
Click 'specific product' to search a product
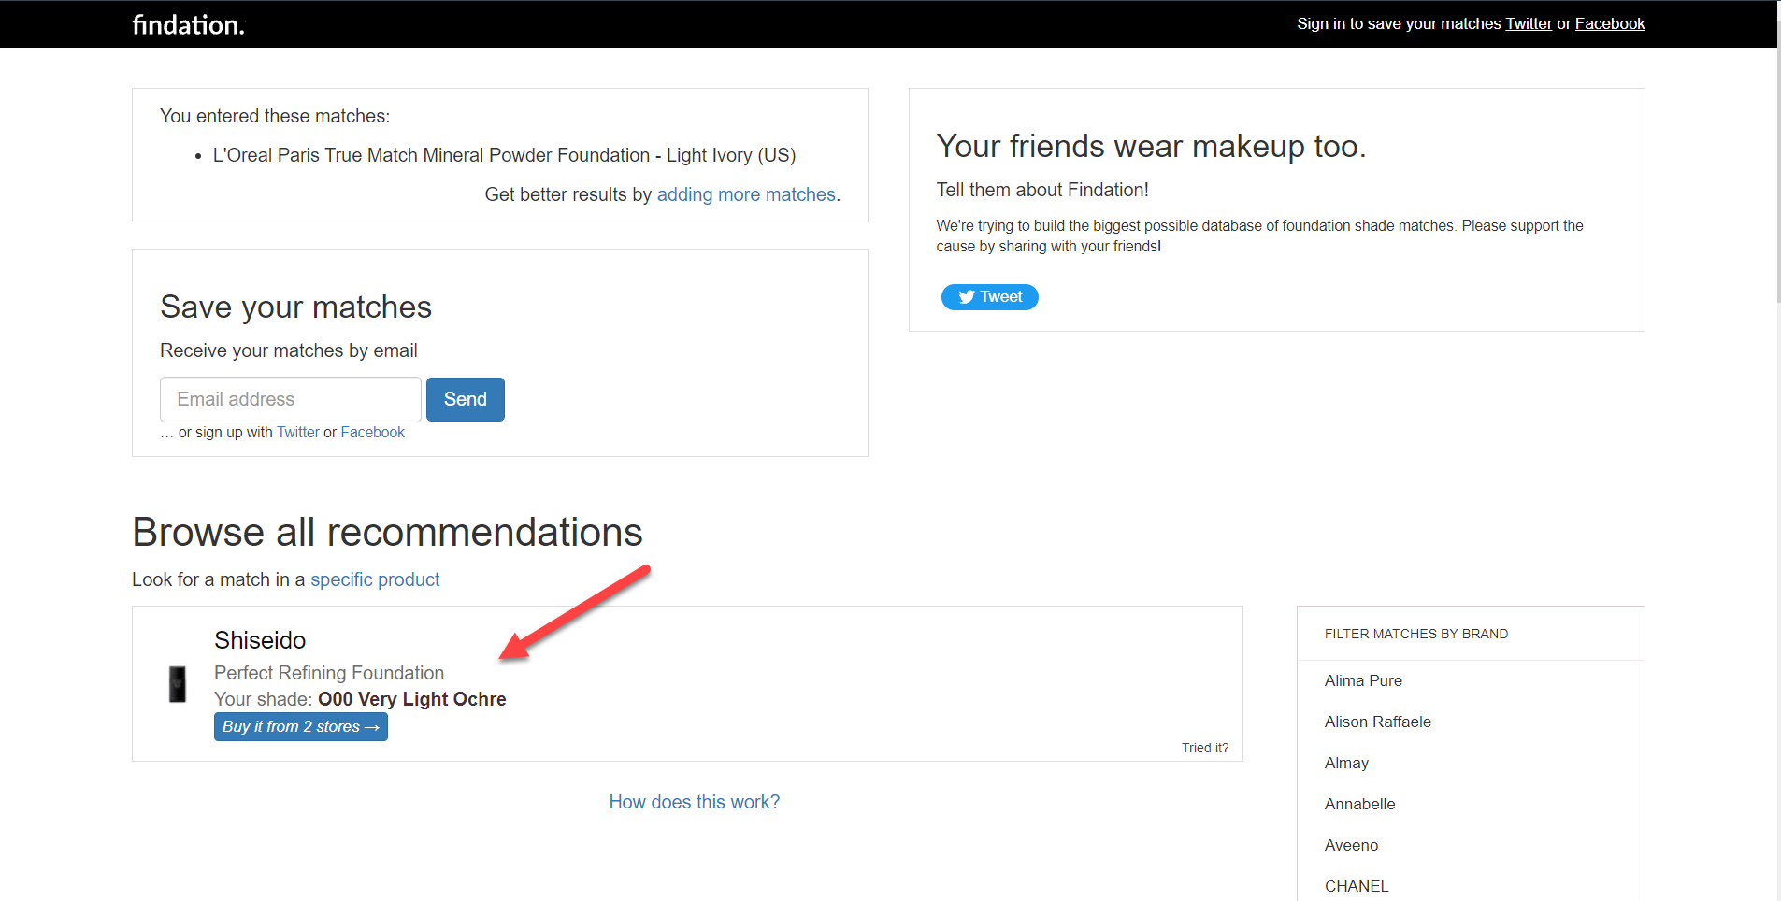(x=375, y=579)
